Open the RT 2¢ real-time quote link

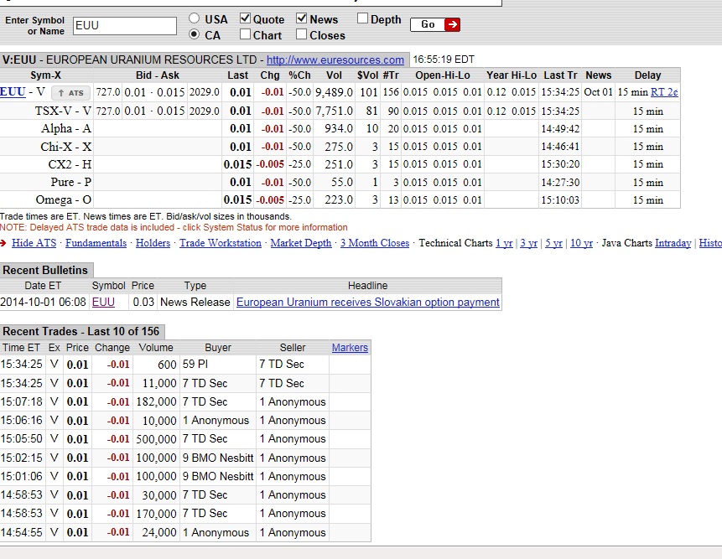pyautogui.click(x=664, y=92)
